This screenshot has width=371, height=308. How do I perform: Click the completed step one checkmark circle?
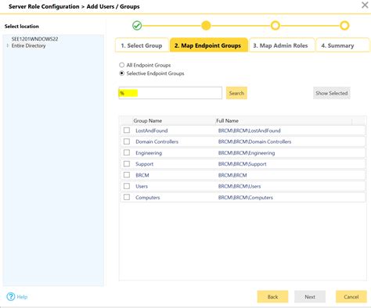(x=137, y=26)
